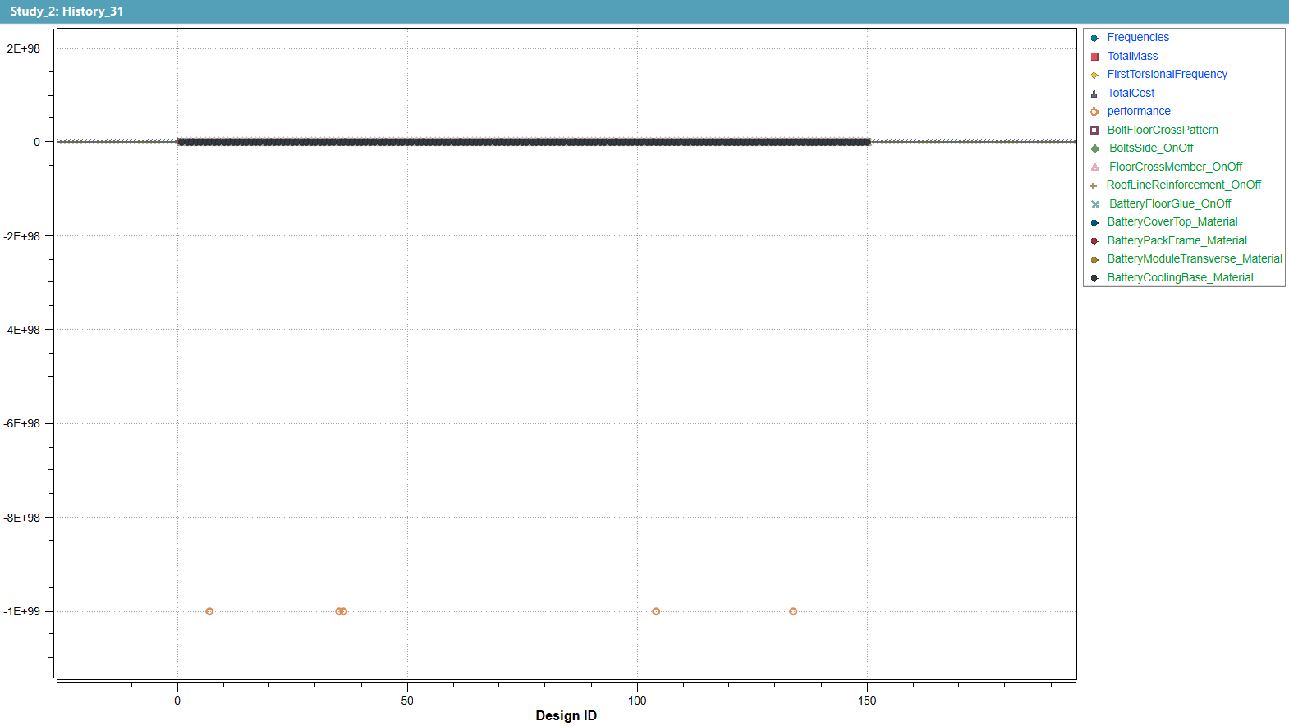
Task: Choose the BatteryModuleTransverse_Material legend label
Action: point(1195,258)
